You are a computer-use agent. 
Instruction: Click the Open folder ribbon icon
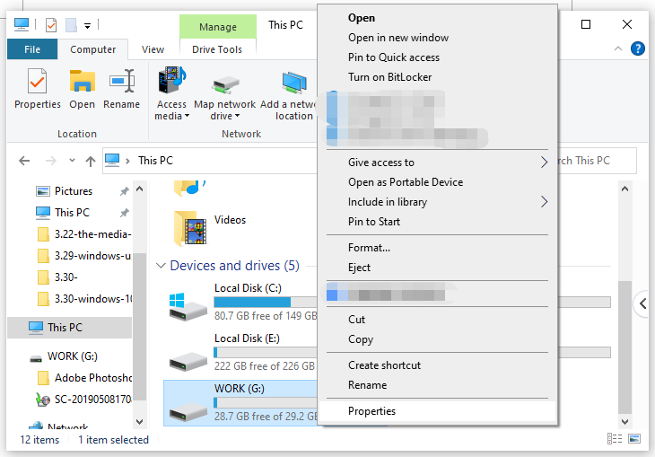tap(83, 83)
